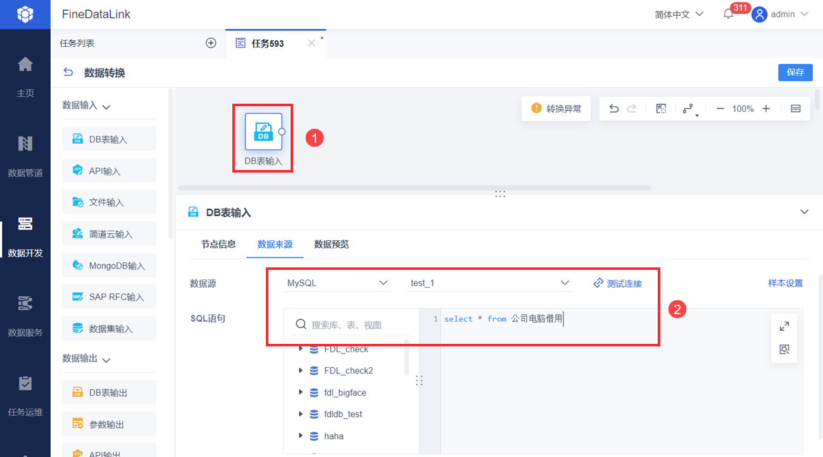This screenshot has height=457, width=823.
Task: Switch to the 数据来源 tab
Action: pyautogui.click(x=275, y=244)
